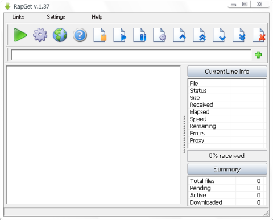Click the resize grip in the status bar corner
This screenshot has height=220, width=273.
[266, 213]
